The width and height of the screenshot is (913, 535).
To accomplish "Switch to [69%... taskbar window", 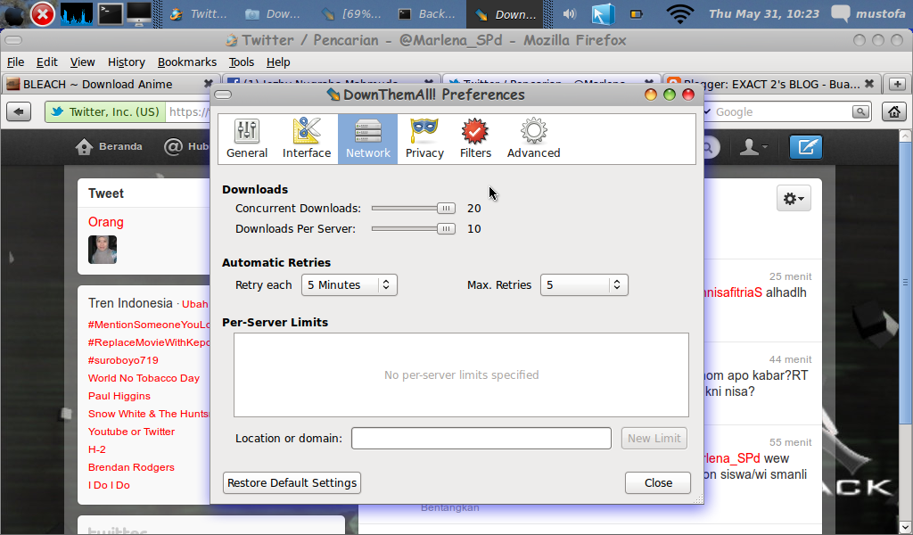I will coord(350,14).
